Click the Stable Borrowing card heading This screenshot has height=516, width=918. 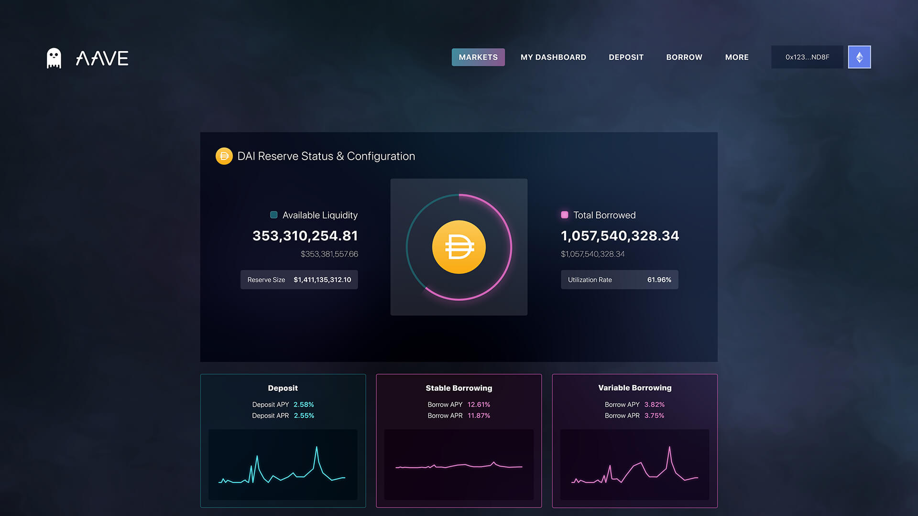[459, 388]
